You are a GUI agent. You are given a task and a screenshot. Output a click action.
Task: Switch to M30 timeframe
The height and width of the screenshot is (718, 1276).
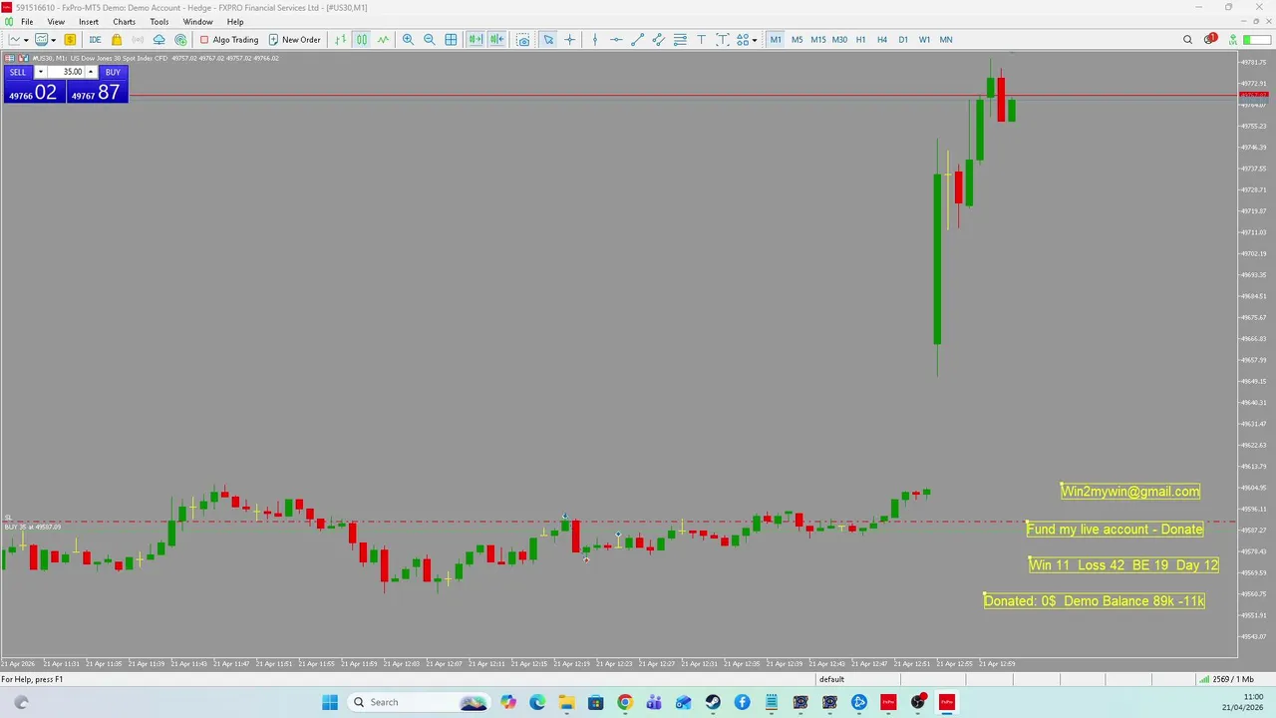pyautogui.click(x=839, y=40)
